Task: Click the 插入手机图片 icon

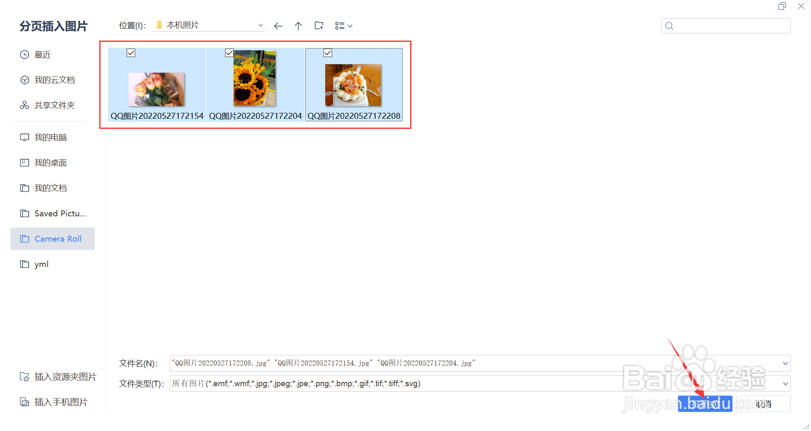Action: coord(24,402)
